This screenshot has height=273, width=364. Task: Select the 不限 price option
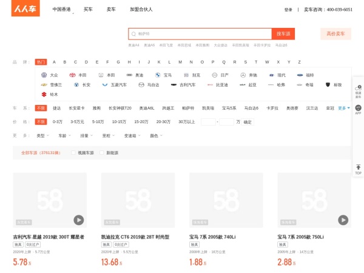41,122
